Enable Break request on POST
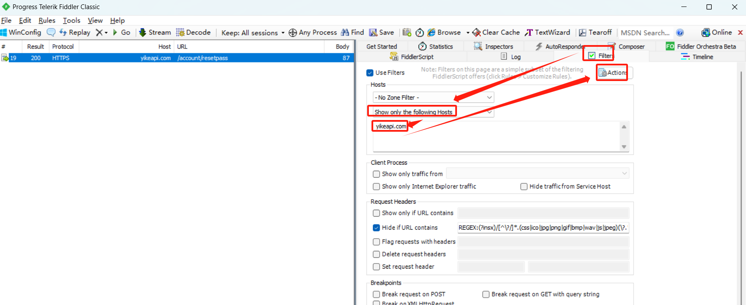 [376, 294]
